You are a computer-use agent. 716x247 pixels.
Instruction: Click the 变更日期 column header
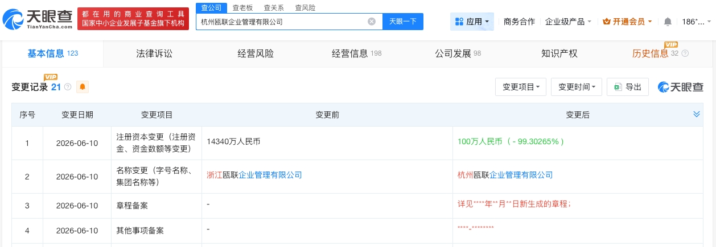click(77, 115)
